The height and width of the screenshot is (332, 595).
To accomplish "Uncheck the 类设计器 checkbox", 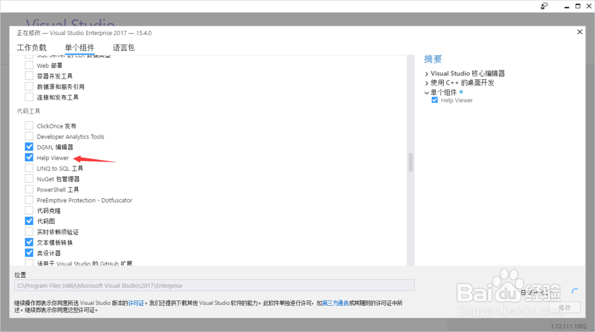I will point(29,253).
